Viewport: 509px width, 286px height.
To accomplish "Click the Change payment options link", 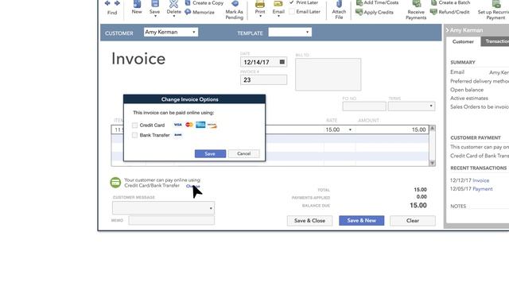I will click(192, 186).
